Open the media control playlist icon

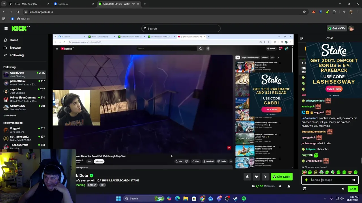tap(344, 12)
